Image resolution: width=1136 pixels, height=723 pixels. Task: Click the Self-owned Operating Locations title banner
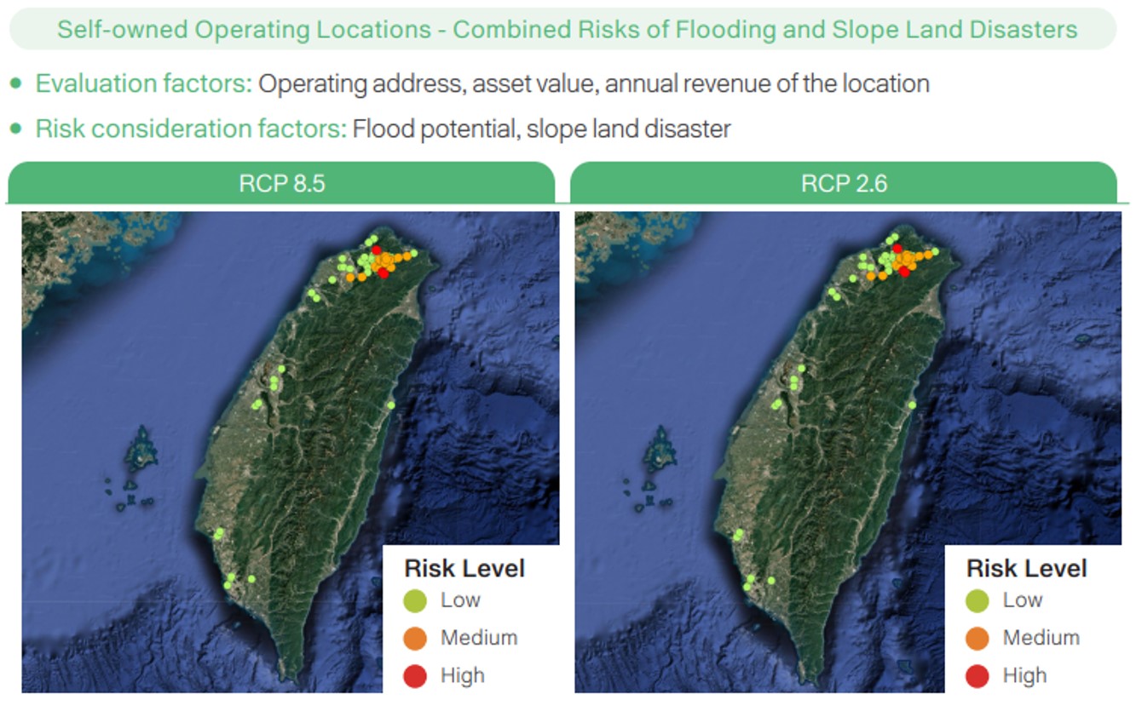pyautogui.click(x=567, y=30)
